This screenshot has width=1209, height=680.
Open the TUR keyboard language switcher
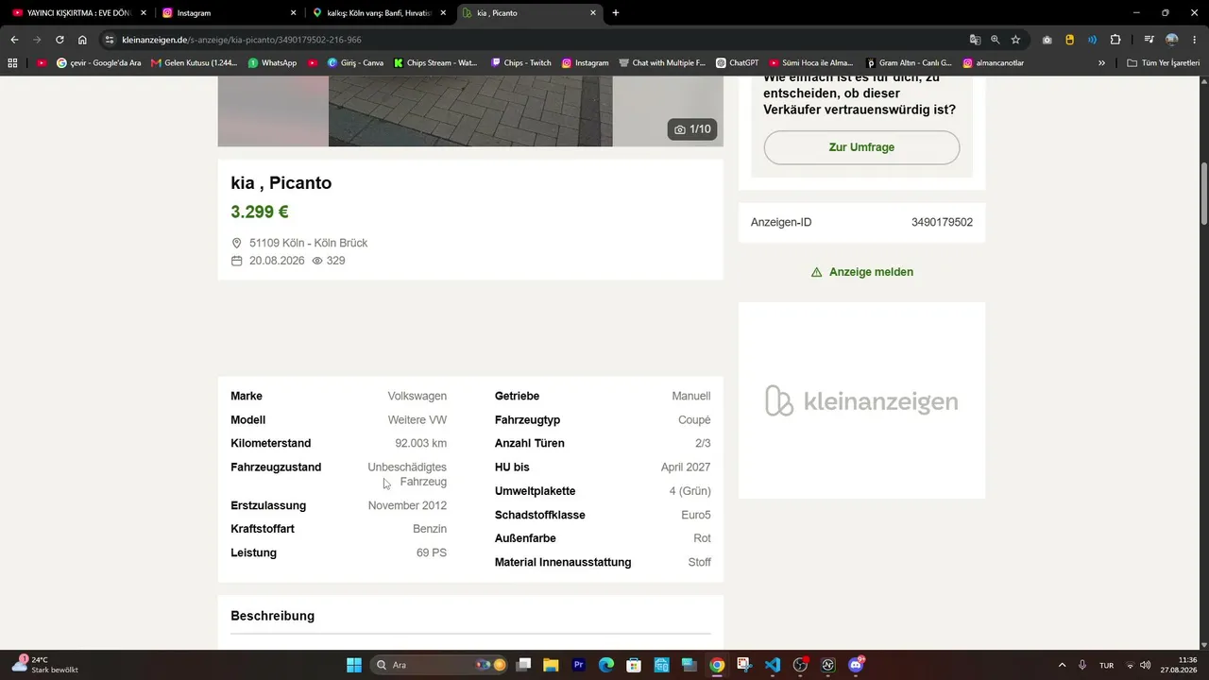click(x=1106, y=665)
